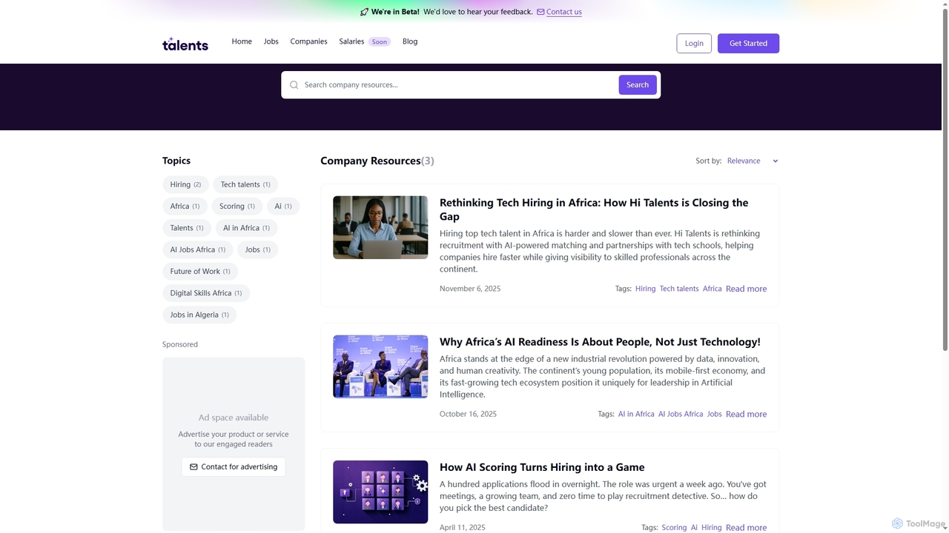Select the Future of Work topic chip

pos(200,272)
